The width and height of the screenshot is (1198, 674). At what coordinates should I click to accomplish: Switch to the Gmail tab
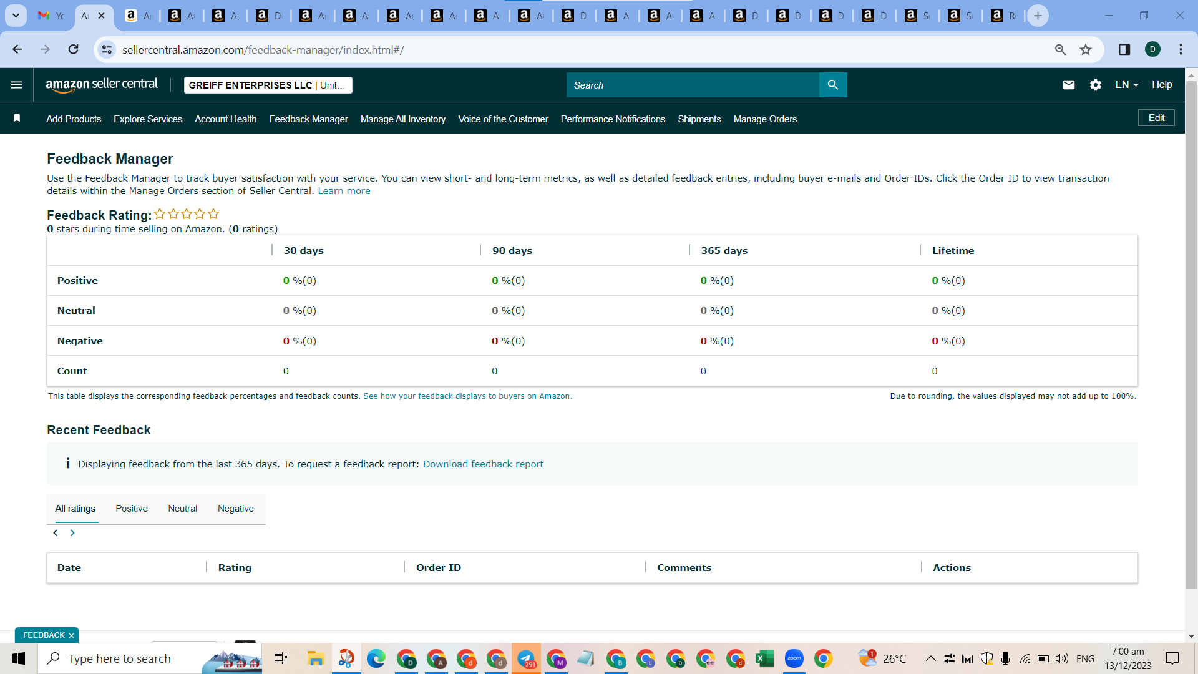point(51,16)
